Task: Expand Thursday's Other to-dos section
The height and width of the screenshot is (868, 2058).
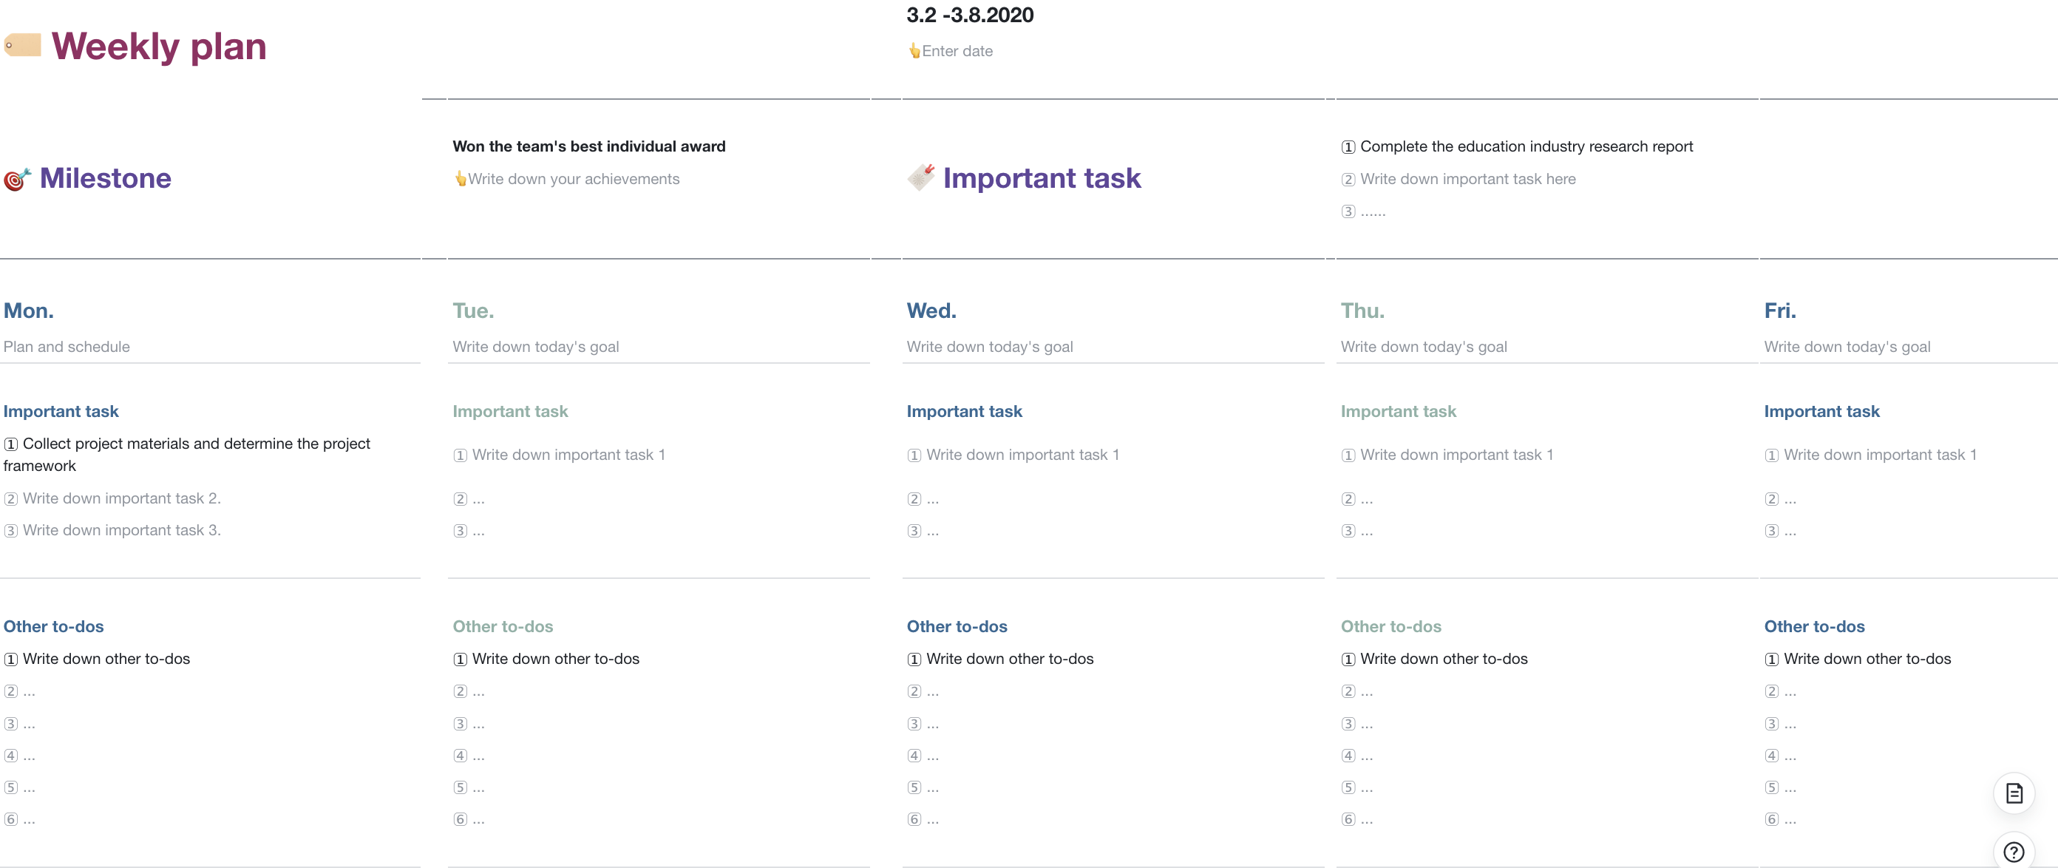Action: (1390, 626)
